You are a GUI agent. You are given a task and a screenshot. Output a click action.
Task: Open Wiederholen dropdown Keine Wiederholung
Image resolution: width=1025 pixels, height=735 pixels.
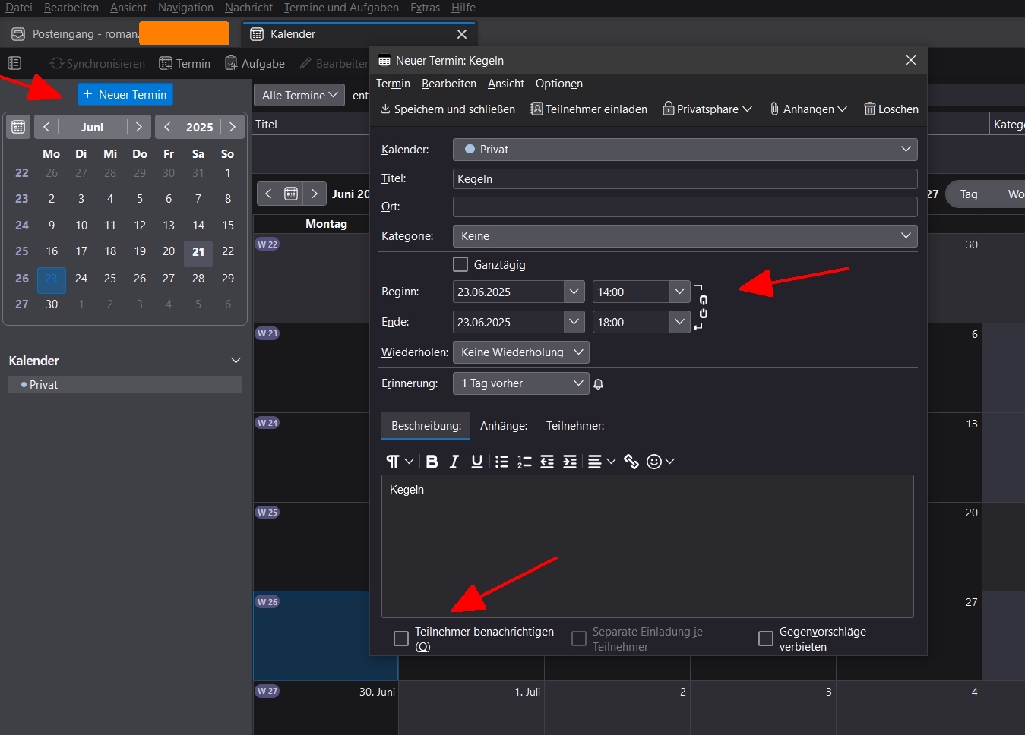tap(521, 352)
